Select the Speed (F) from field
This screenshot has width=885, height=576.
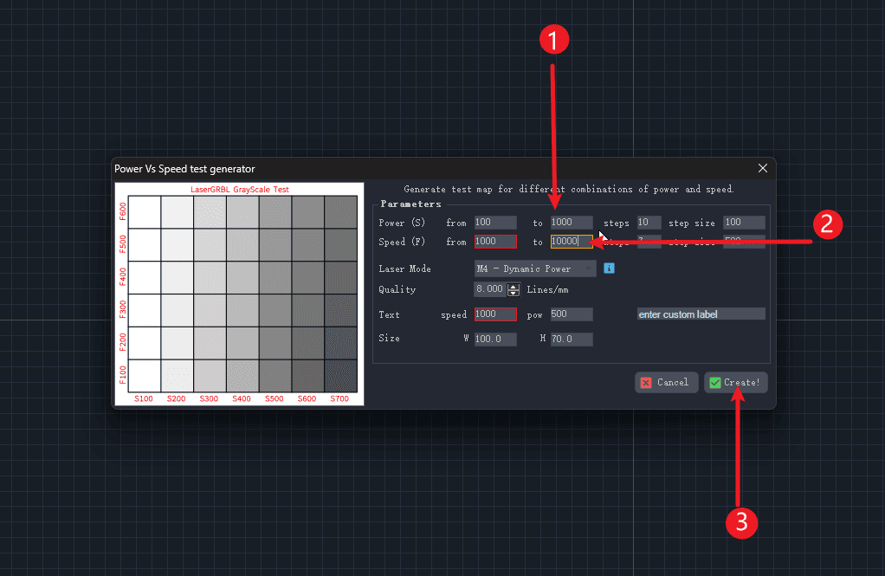click(495, 242)
